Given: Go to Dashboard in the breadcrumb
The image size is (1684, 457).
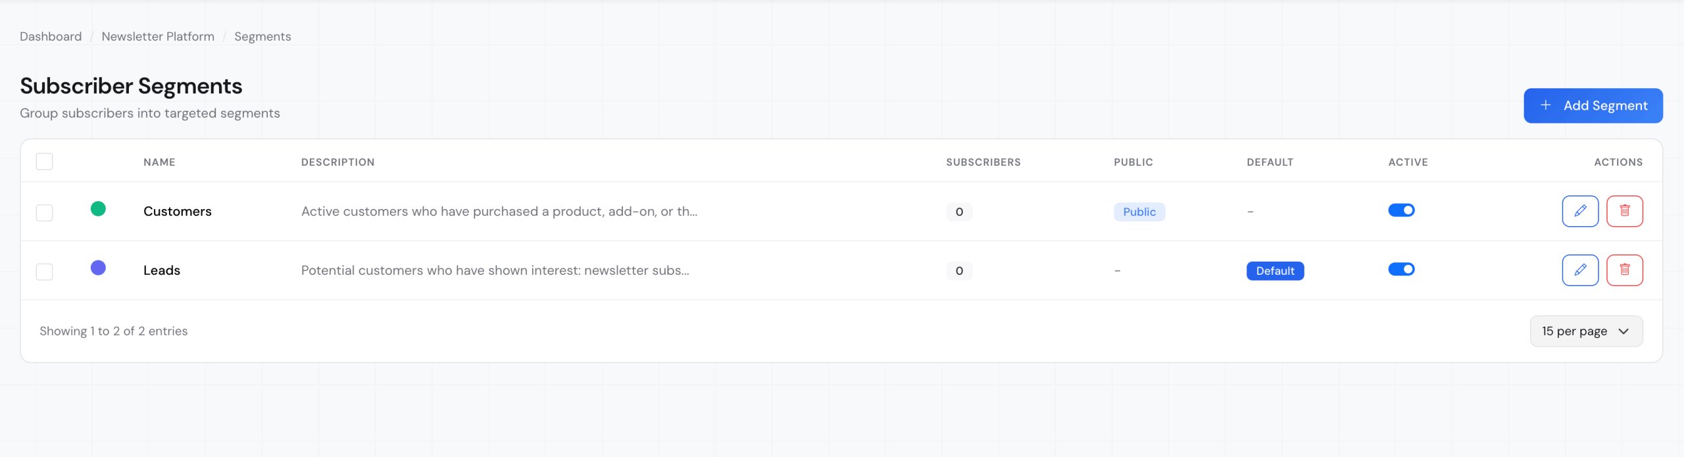Looking at the screenshot, I should 51,37.
